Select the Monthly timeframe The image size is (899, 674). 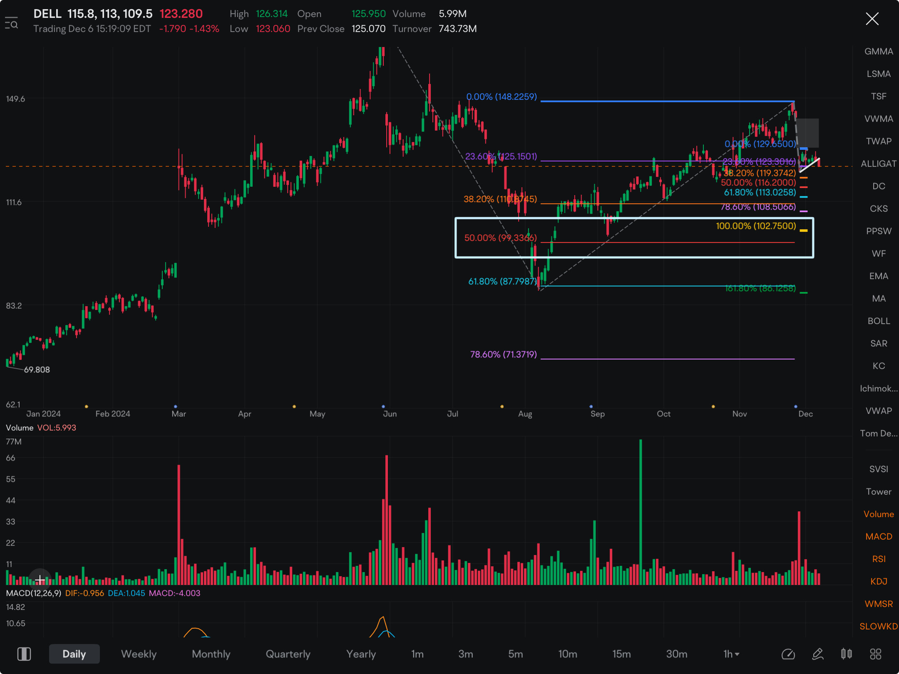coord(211,654)
